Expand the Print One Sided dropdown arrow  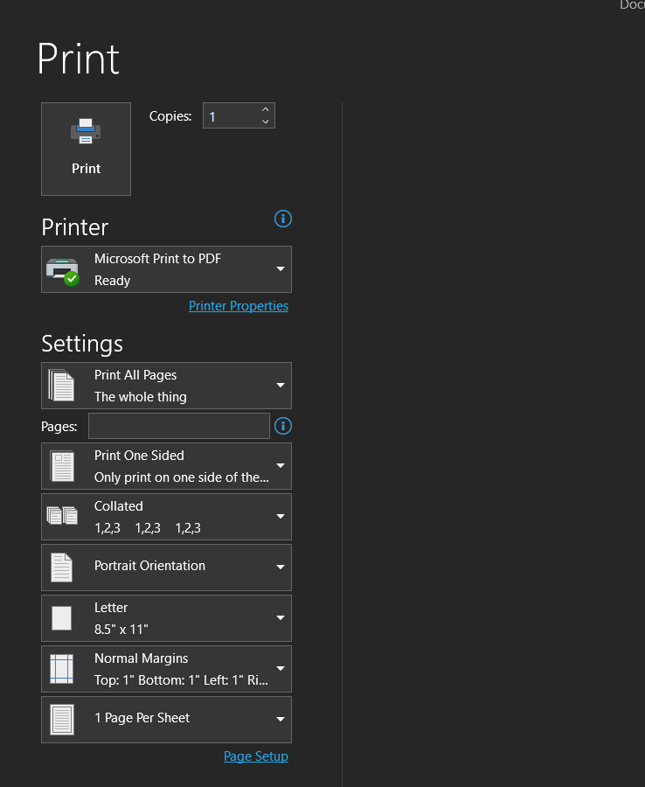(x=281, y=466)
